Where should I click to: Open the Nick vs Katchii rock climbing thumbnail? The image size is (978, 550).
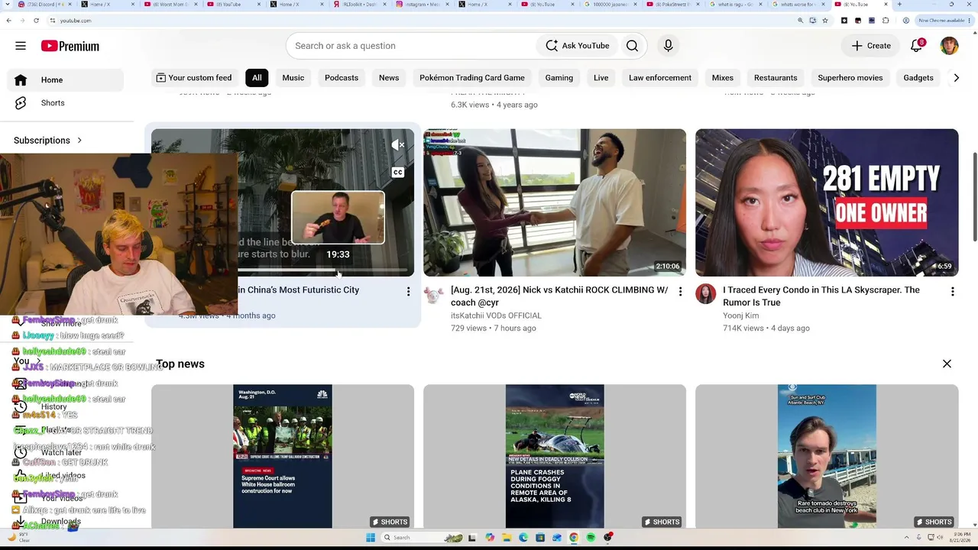coord(555,202)
